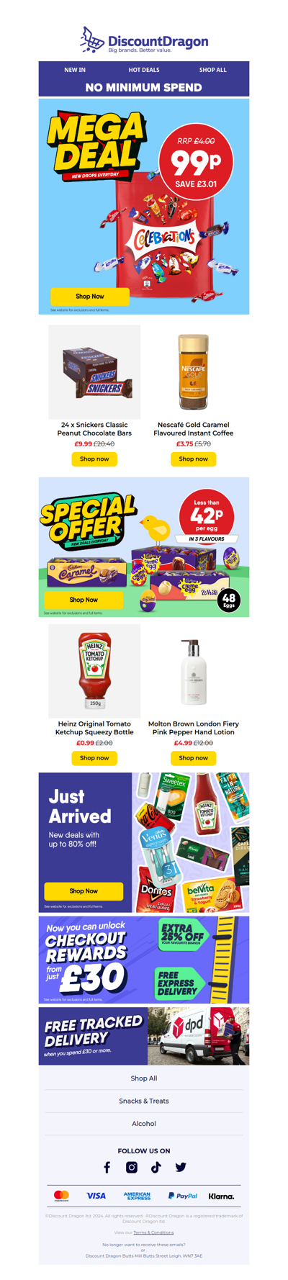Viewport: 288px width, 1280px height.
Task: Open the Twitter bird icon
Action: pyautogui.click(x=181, y=1167)
